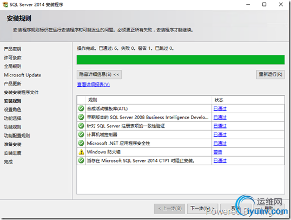291x220 pixels.
Task: Select 全局规则 step in sidebar
Action: (12, 66)
